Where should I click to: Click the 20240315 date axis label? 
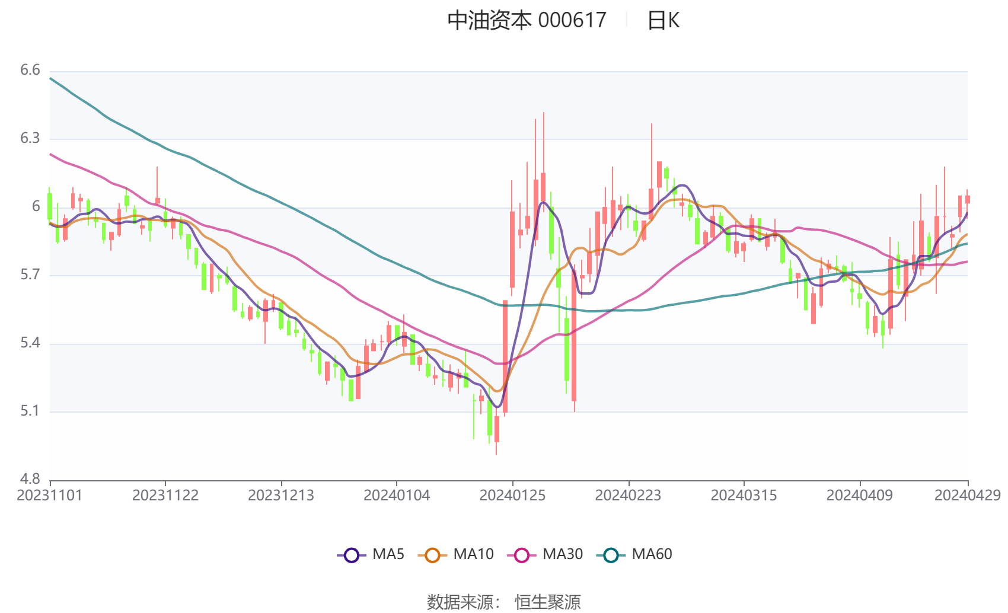pyautogui.click(x=744, y=495)
